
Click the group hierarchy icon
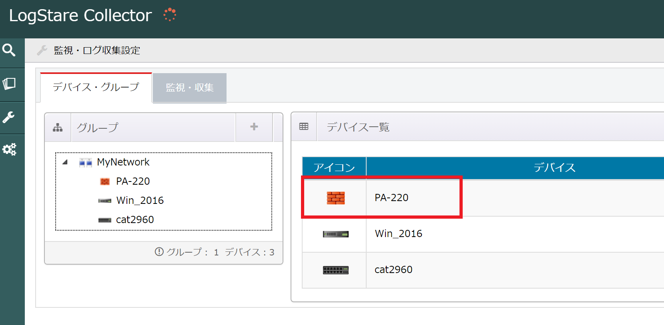[58, 128]
